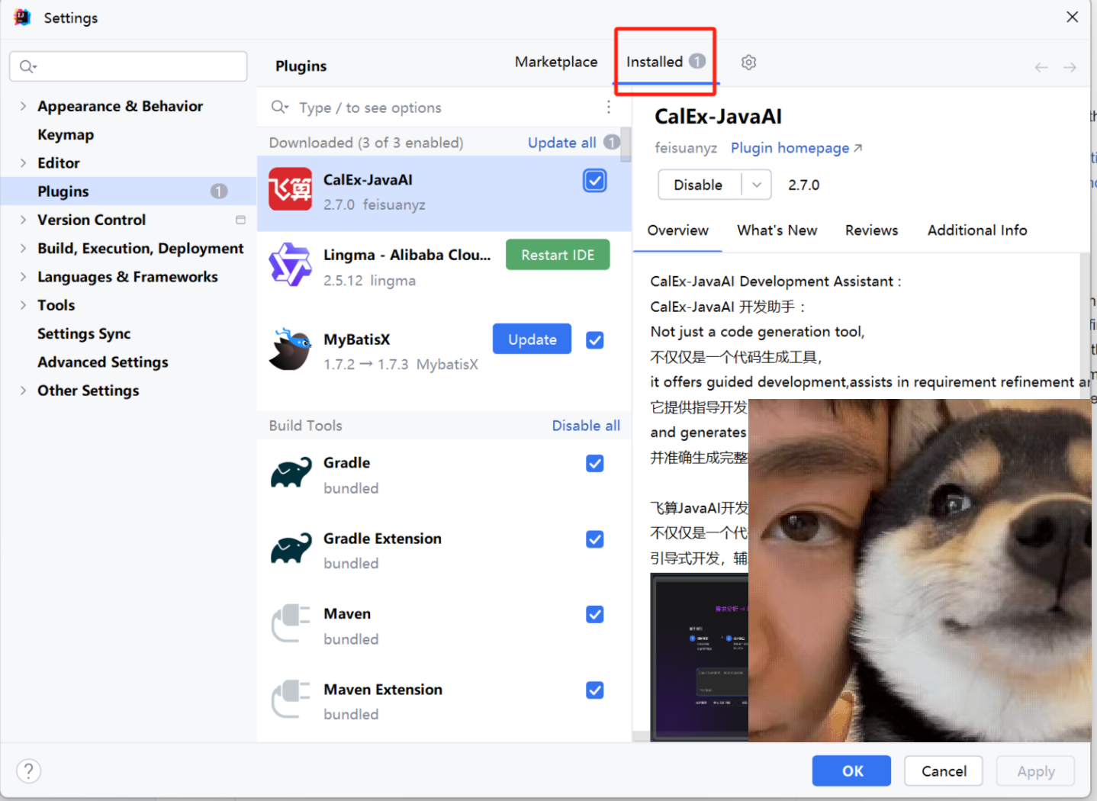1097x801 pixels.
Task: Uncheck the Gradle Extension plugin
Action: pos(595,539)
